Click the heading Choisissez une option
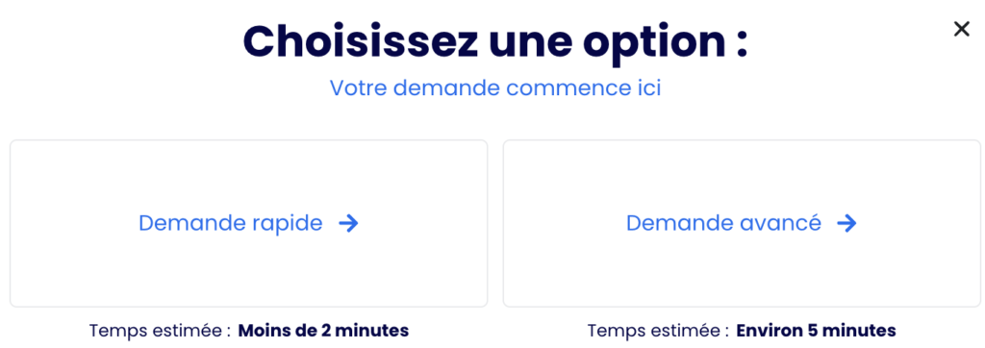 495,42
